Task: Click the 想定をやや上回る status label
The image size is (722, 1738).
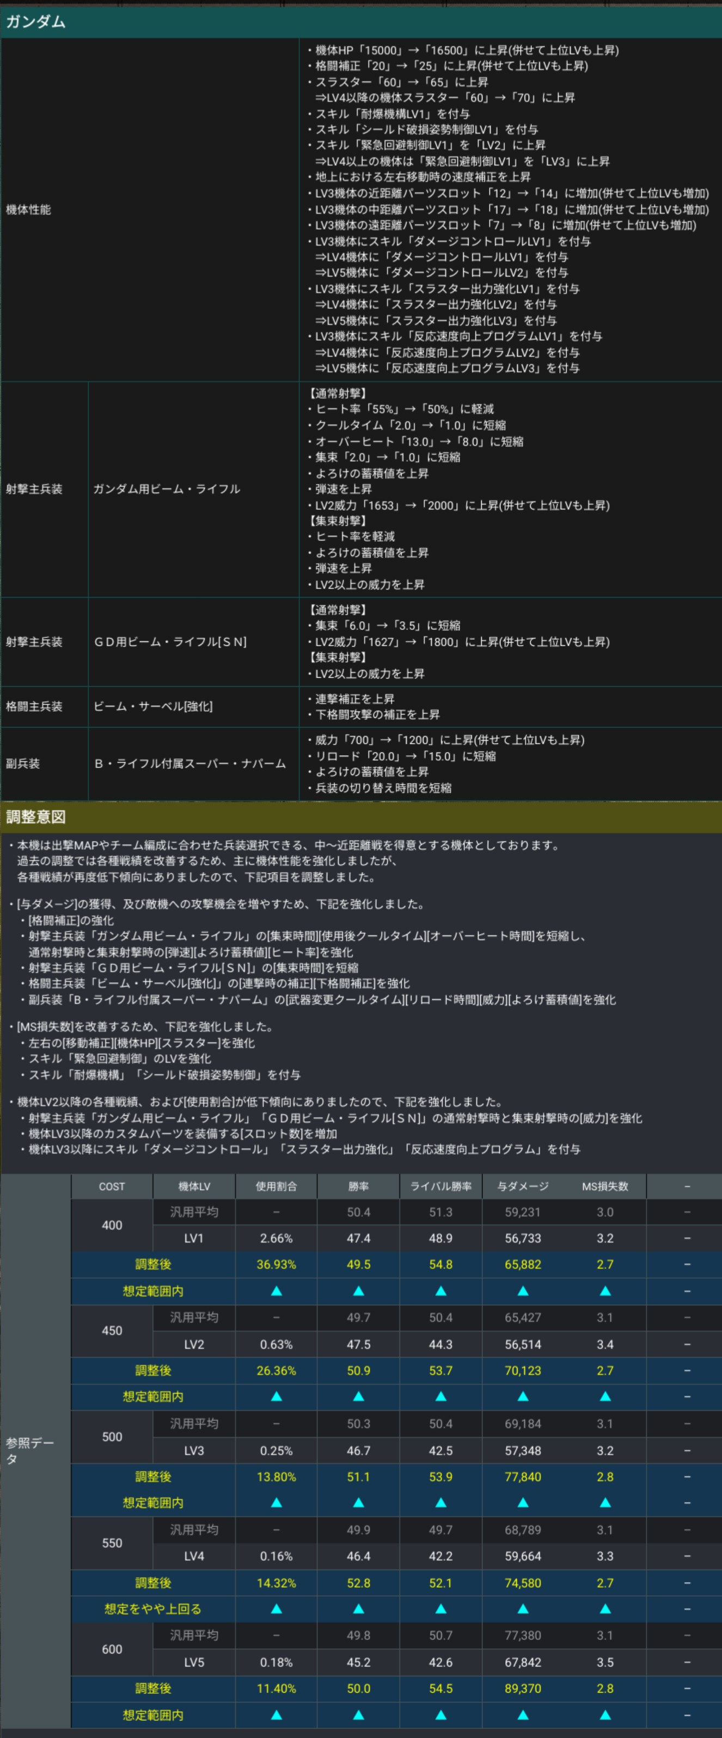Action: coord(153,1609)
